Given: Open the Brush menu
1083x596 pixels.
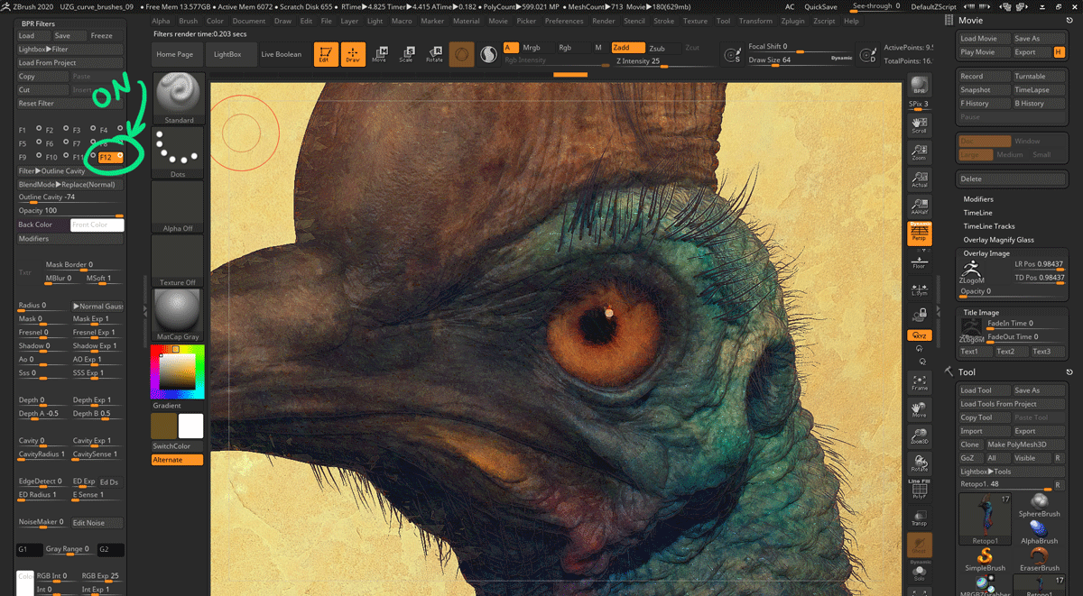Looking at the screenshot, I should pos(188,21).
